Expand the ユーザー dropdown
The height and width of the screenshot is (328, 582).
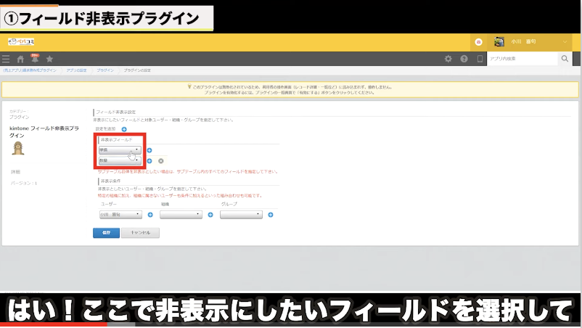[120, 215]
